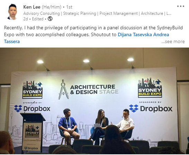Click the podium Sydney Build Expo sign

click(32, 132)
